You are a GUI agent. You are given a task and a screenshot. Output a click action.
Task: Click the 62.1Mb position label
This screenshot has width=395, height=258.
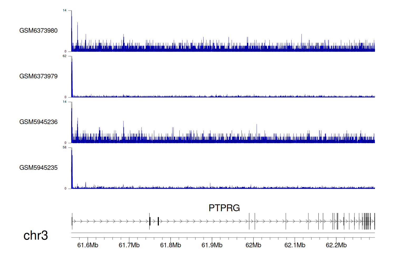295,245
